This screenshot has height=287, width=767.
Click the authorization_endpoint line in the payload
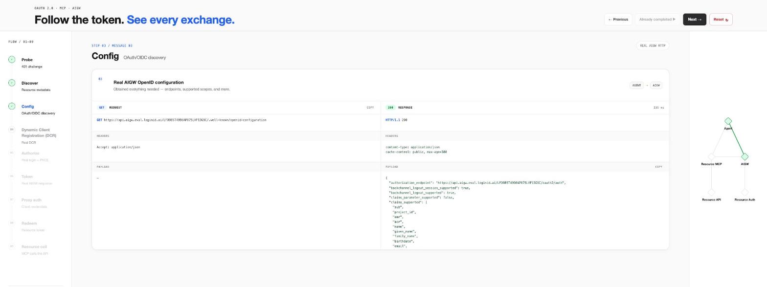click(477, 183)
